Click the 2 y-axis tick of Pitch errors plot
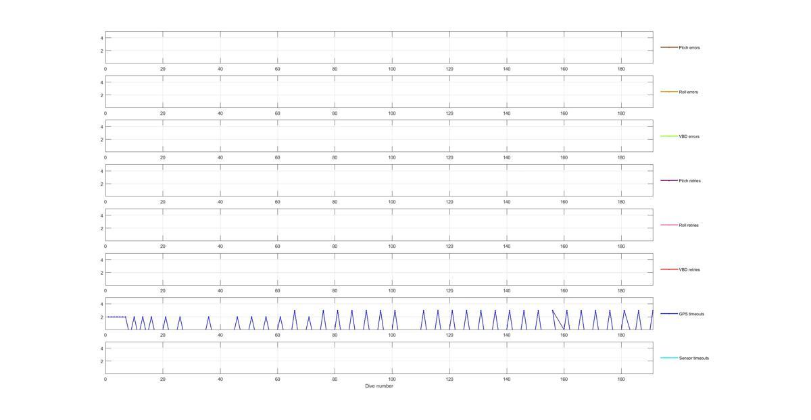811x420 pixels. click(x=102, y=51)
